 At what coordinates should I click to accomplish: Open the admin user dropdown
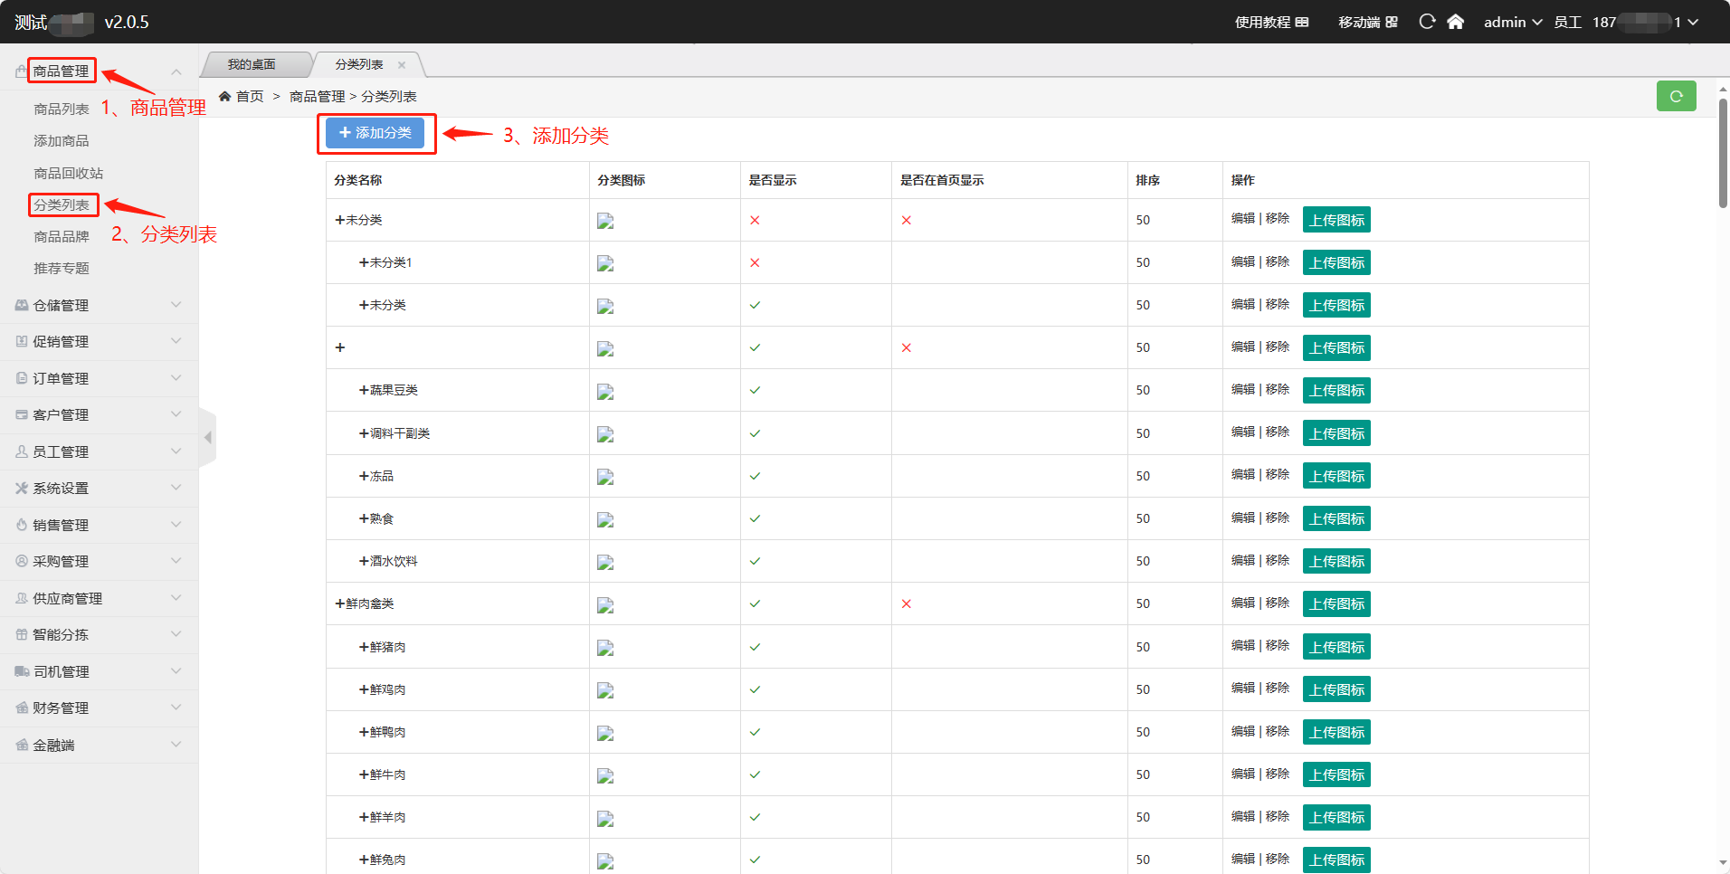coord(1512,22)
